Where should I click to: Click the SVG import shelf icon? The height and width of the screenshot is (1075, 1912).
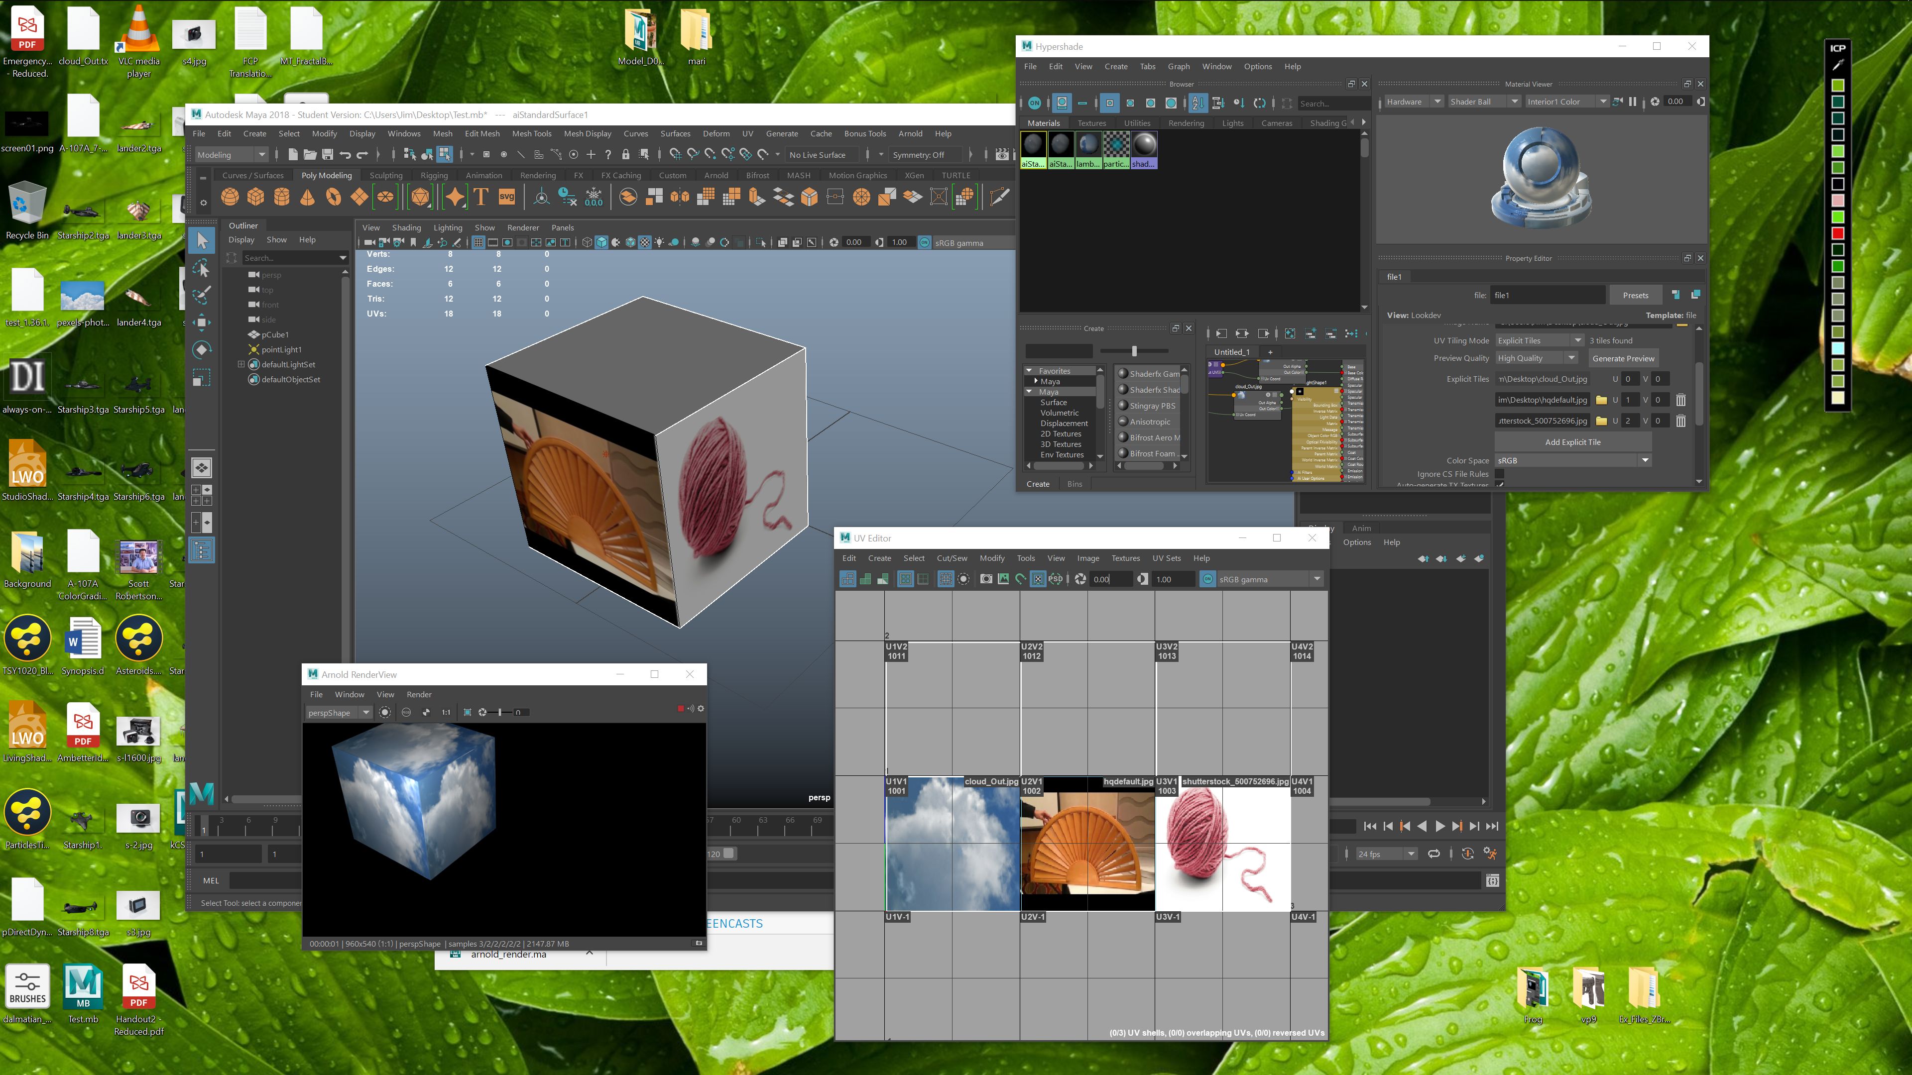[x=507, y=198]
